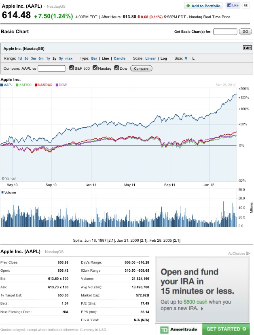
Task: Click the Facebook Like button
Action: coord(233,6)
